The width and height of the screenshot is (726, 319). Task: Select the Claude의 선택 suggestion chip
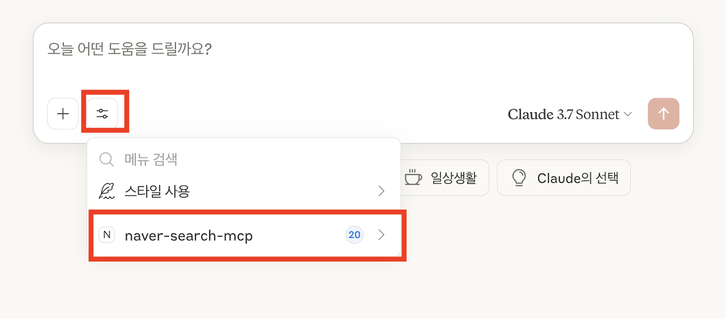click(564, 178)
